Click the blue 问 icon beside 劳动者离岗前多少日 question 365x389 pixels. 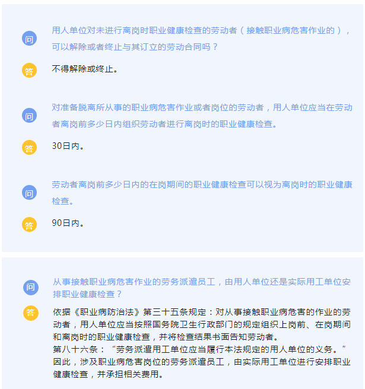click(x=29, y=193)
